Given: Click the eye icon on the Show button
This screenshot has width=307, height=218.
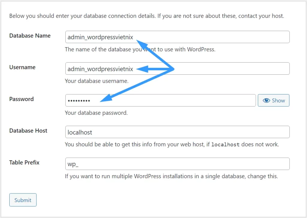Looking at the screenshot, I should tap(267, 100).
